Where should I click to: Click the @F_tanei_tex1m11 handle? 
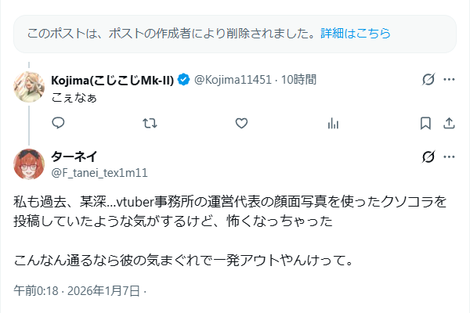click(x=99, y=171)
